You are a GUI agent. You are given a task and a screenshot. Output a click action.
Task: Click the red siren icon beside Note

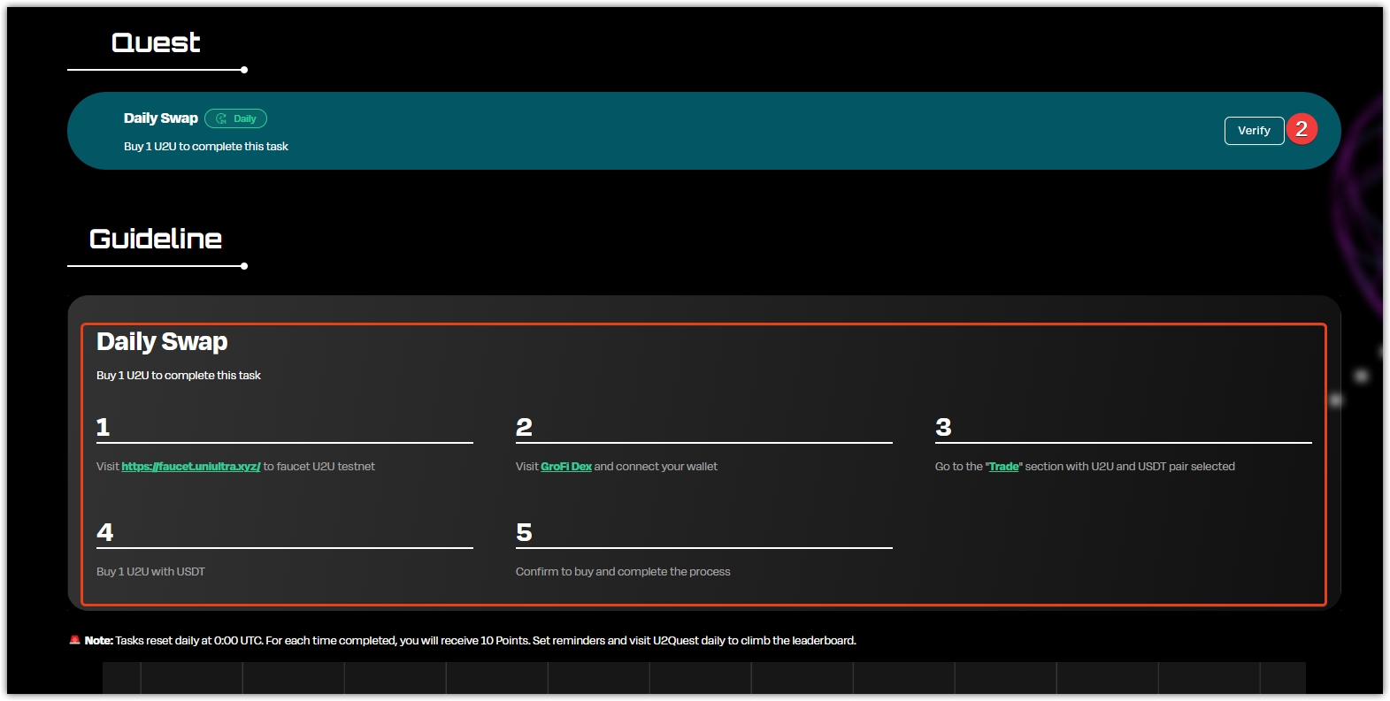click(x=74, y=640)
